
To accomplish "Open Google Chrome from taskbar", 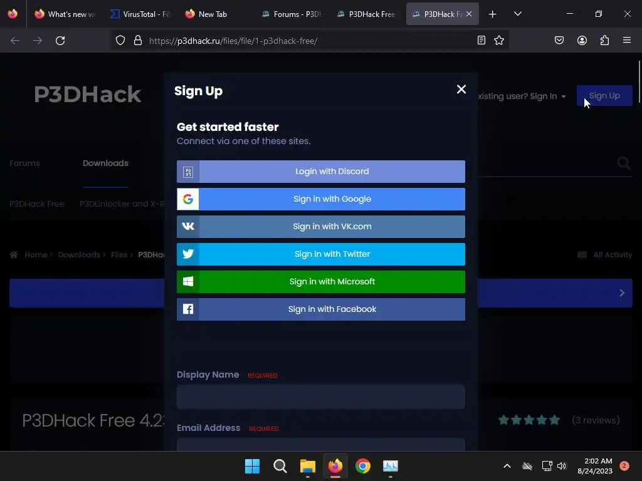I will point(363,466).
